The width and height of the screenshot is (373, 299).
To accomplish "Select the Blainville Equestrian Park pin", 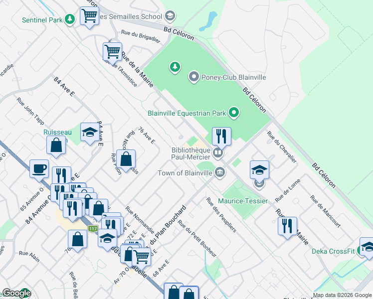I will tap(234, 113).
